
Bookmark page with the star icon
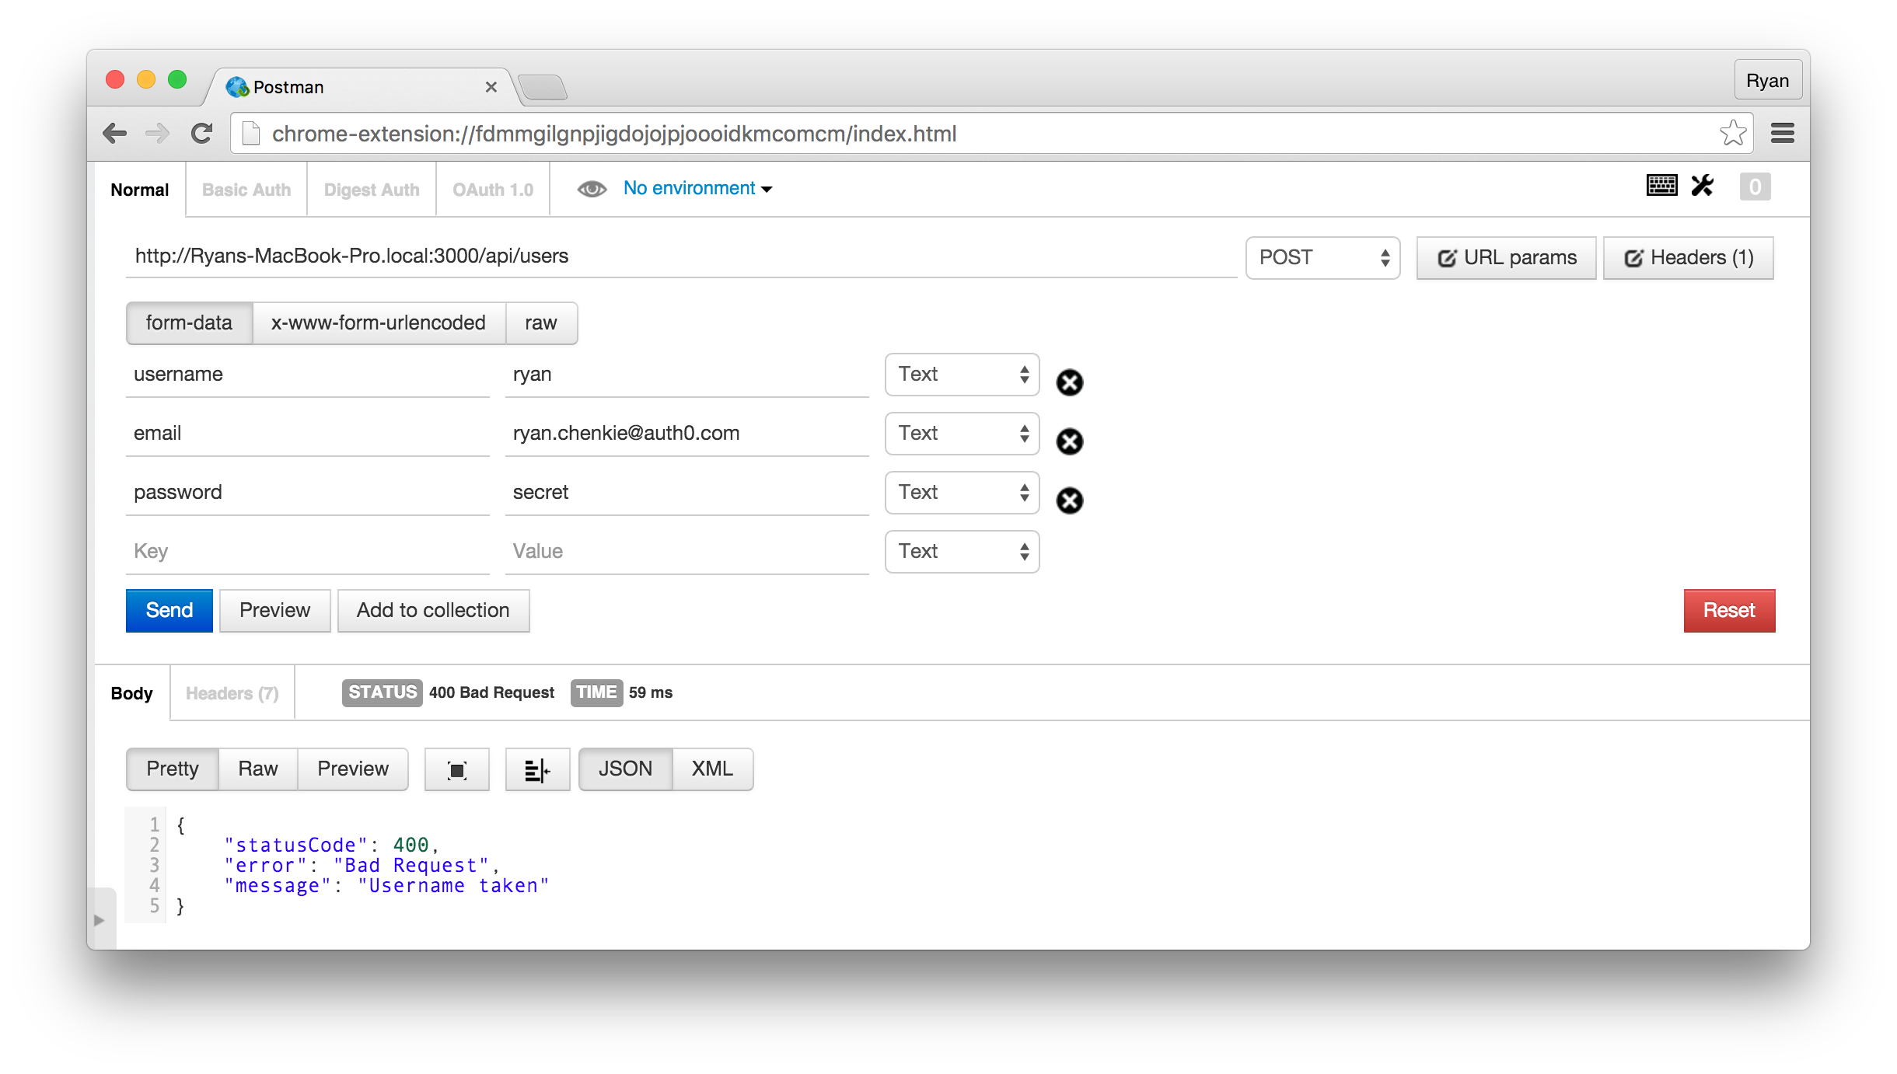(1732, 134)
